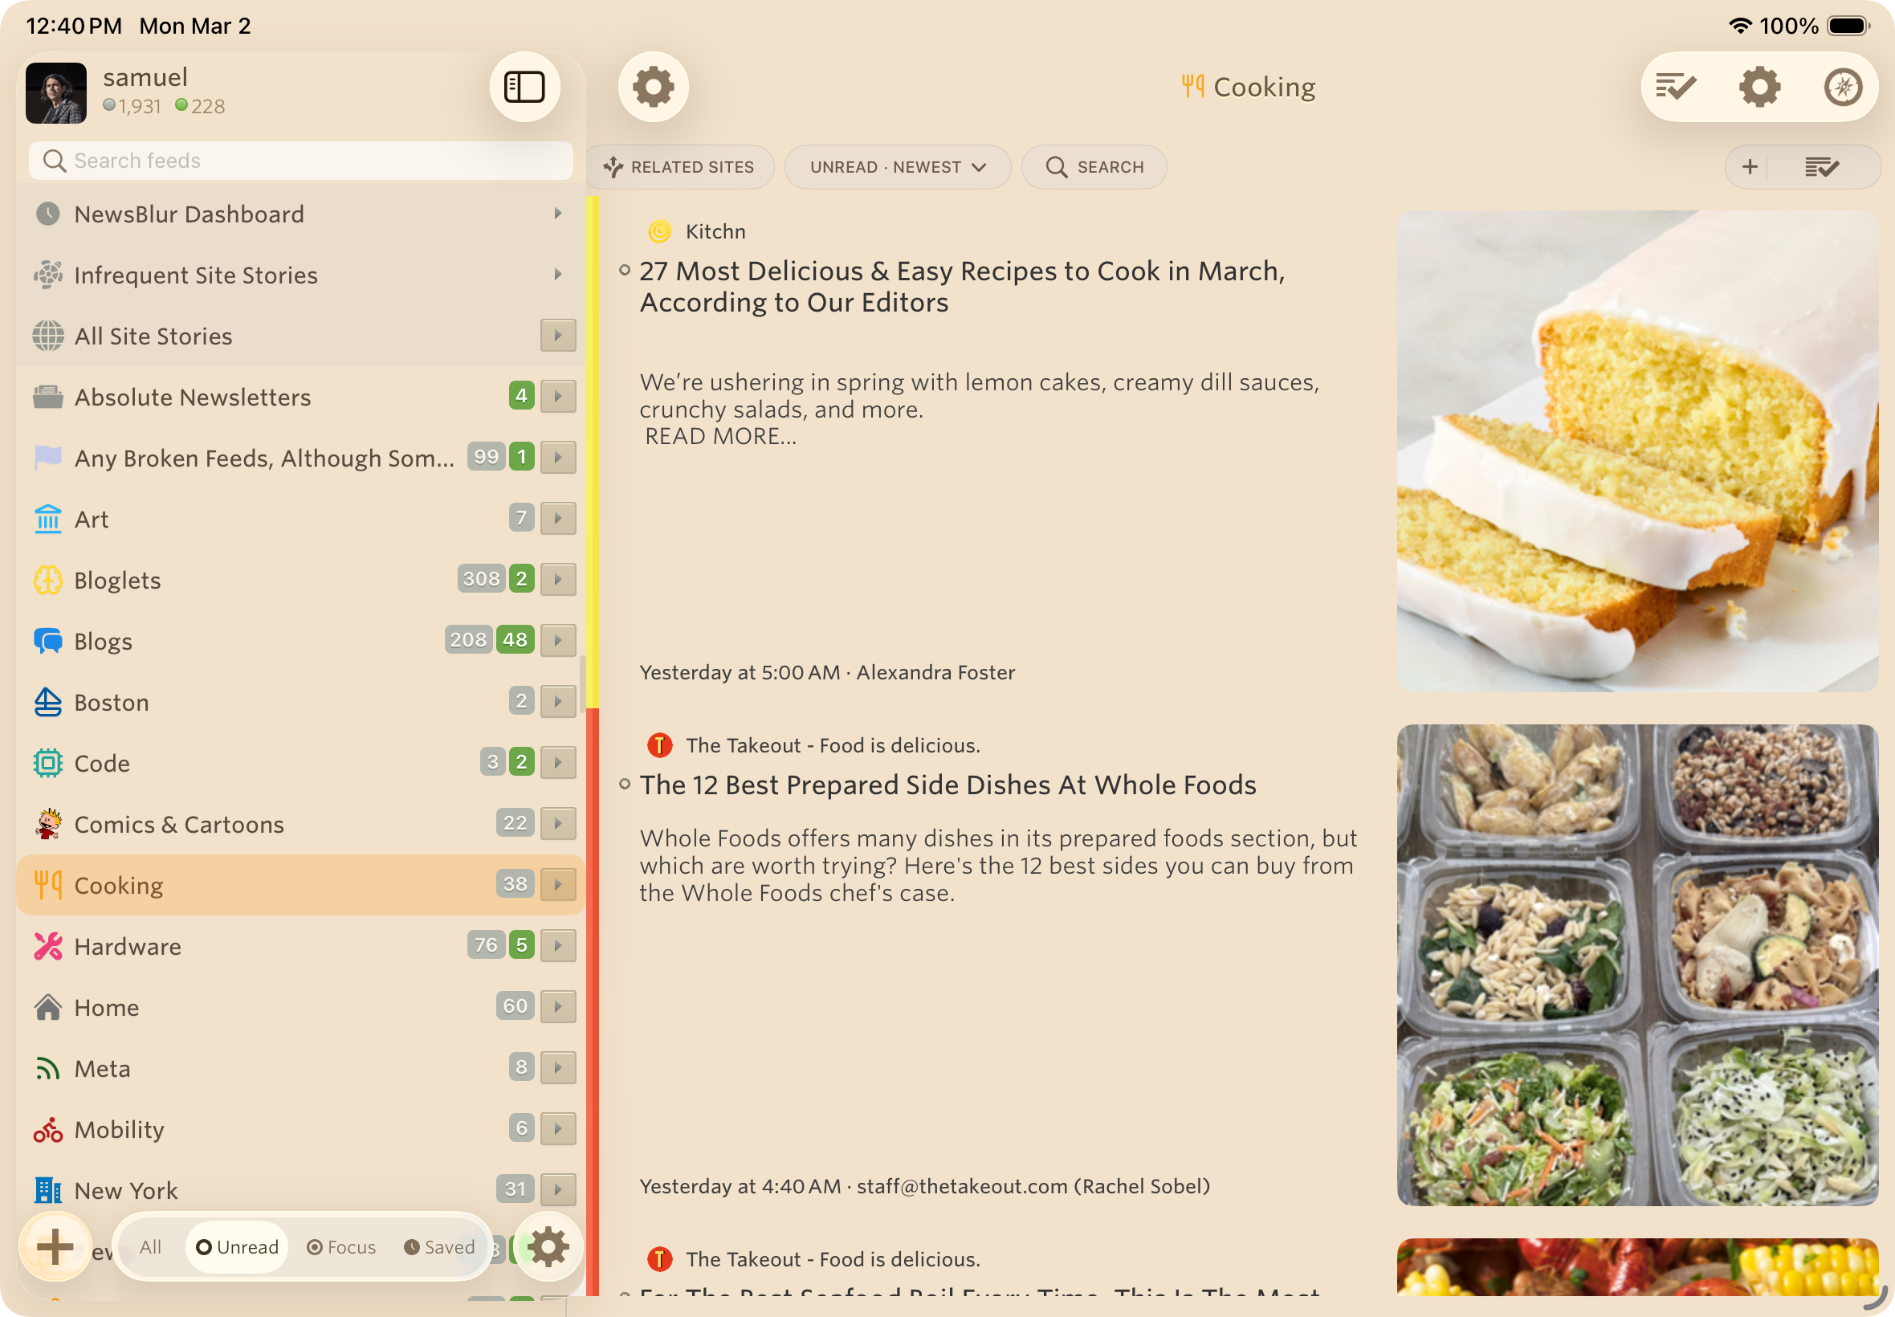Expand the Blogs folder arrow
The image size is (1895, 1317).
coord(558,640)
